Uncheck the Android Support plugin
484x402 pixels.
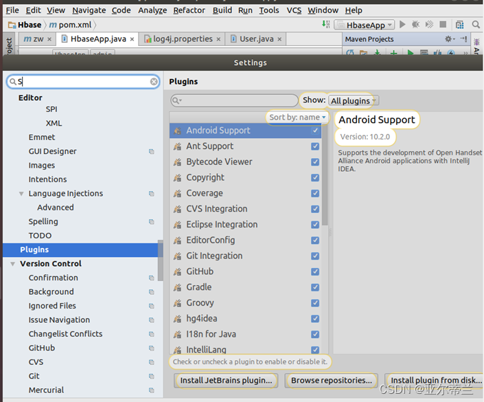pyautogui.click(x=315, y=131)
